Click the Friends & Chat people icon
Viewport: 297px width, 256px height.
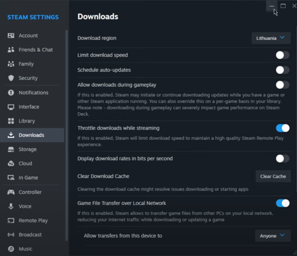pyautogui.click(x=11, y=50)
